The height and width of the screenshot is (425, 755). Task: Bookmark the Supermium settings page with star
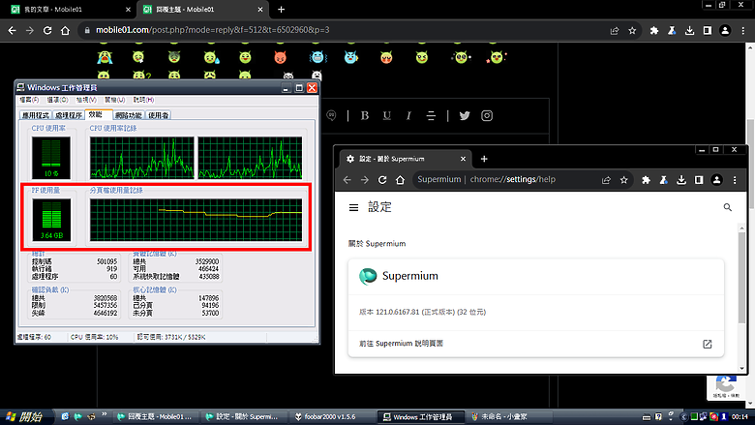pos(624,180)
